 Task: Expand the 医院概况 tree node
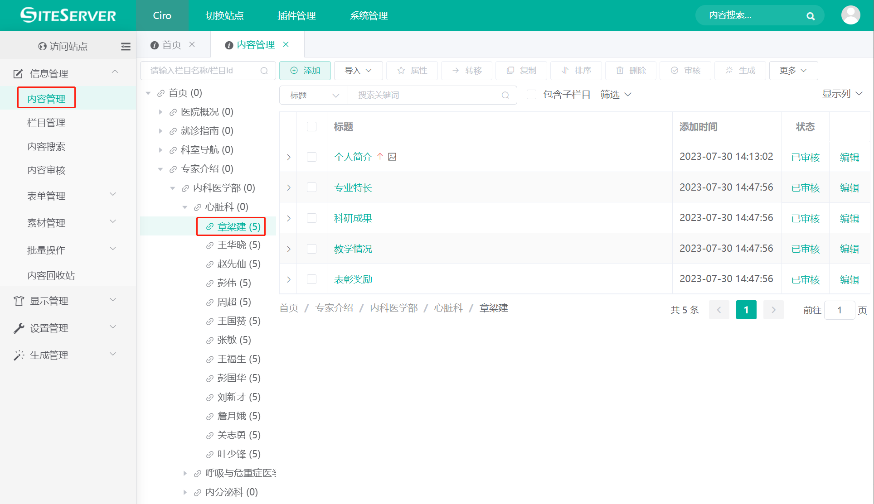(x=161, y=111)
